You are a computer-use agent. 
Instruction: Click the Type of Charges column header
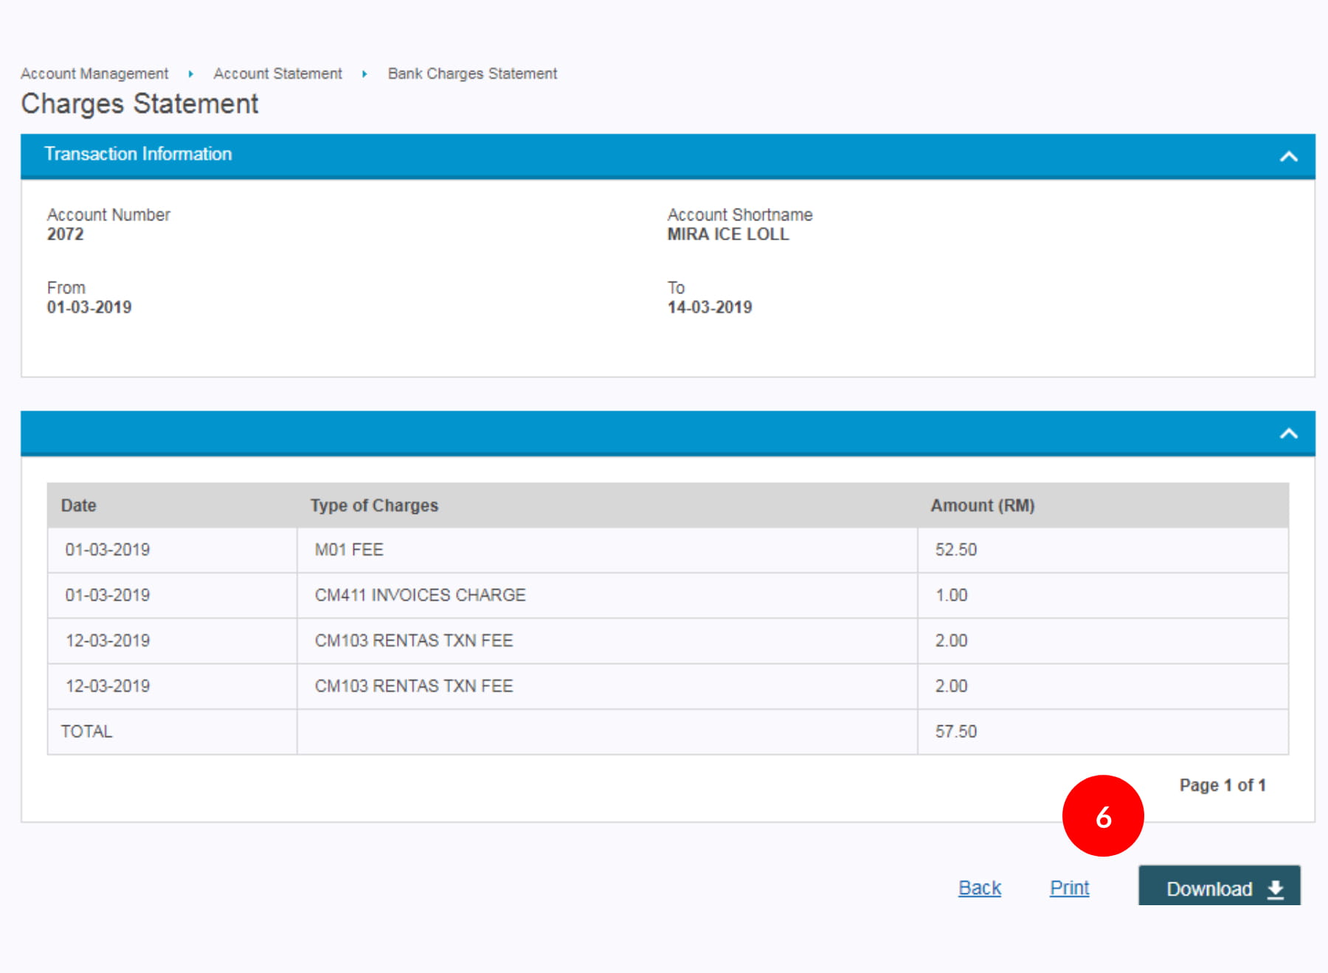tap(374, 506)
